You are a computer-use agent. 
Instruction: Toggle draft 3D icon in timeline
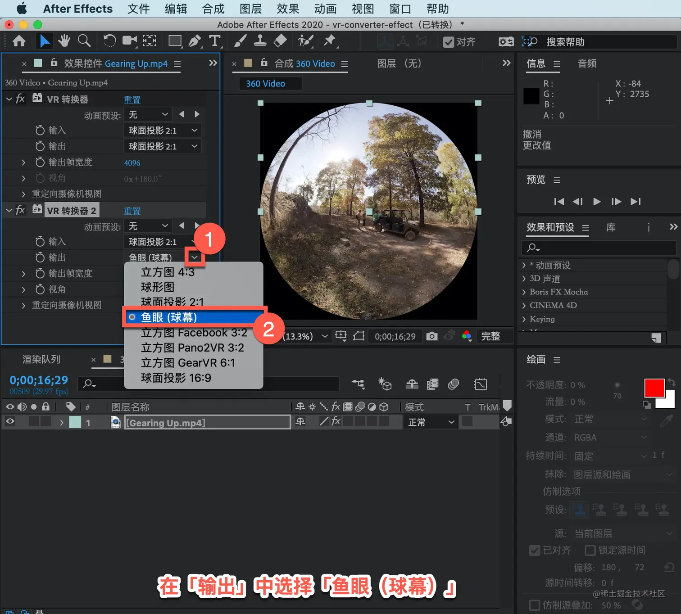[x=385, y=384]
